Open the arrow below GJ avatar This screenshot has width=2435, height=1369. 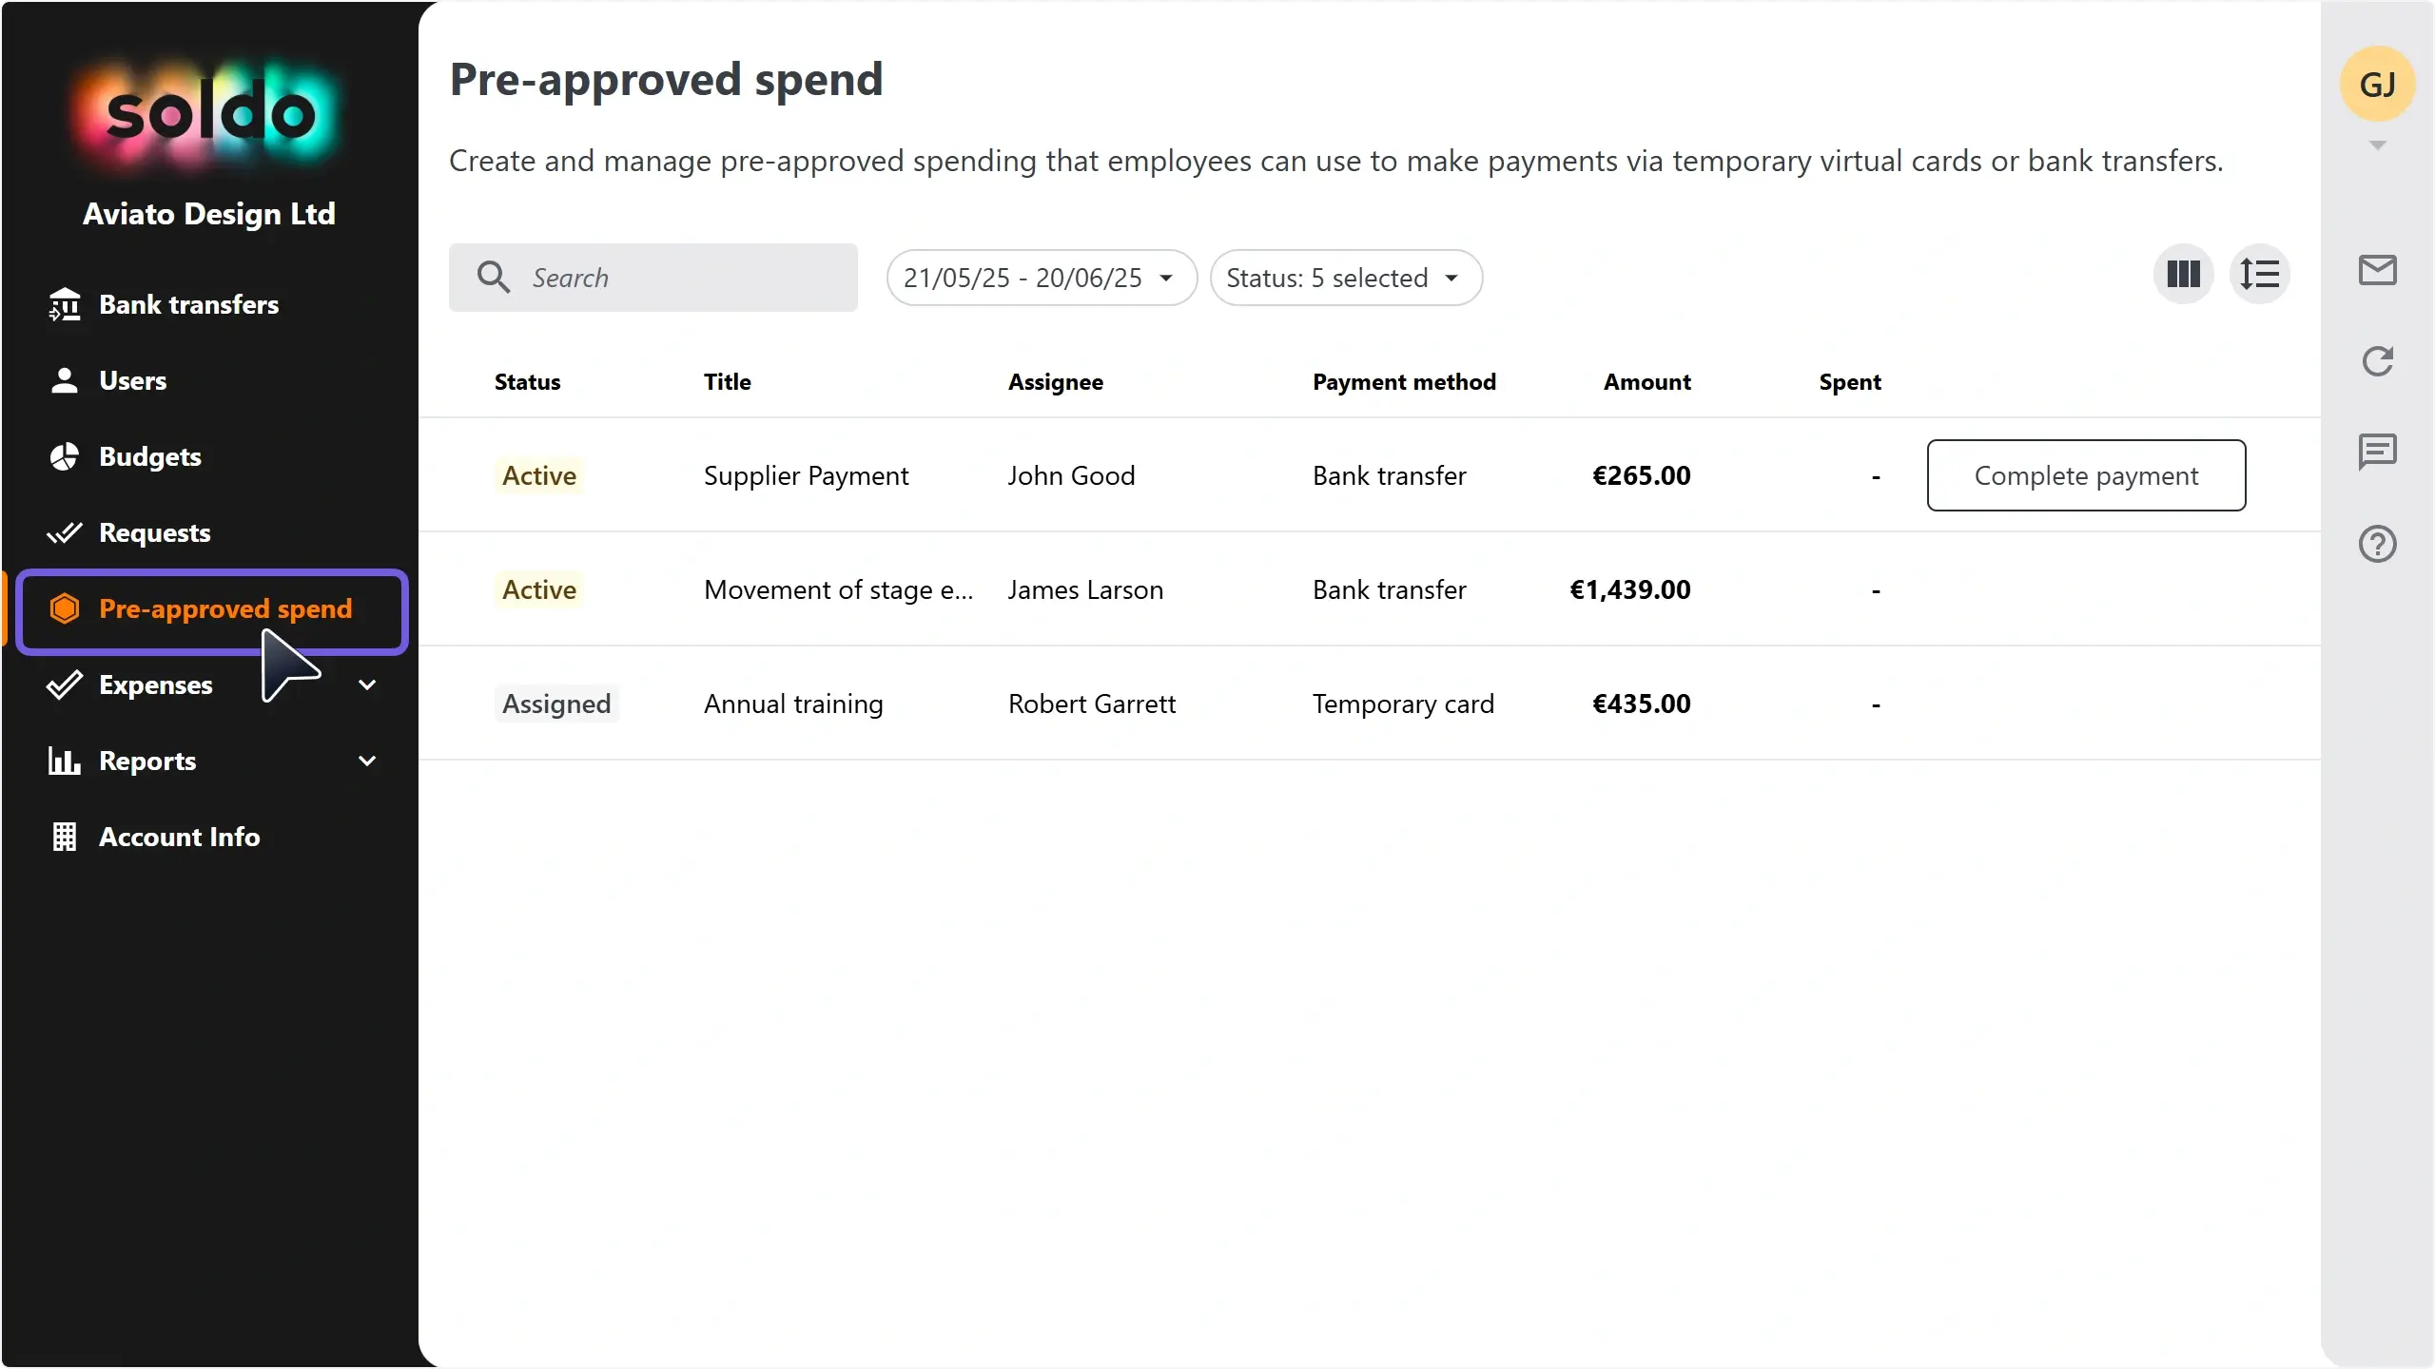point(2377,145)
